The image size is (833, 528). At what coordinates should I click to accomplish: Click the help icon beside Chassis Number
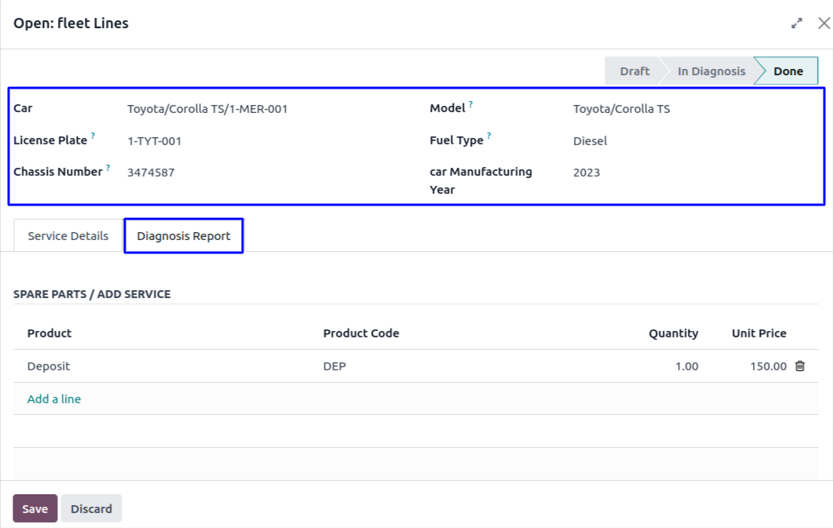(108, 167)
